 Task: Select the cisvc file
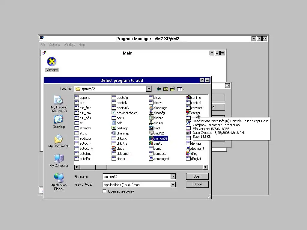pyautogui.click(x=155, y=98)
